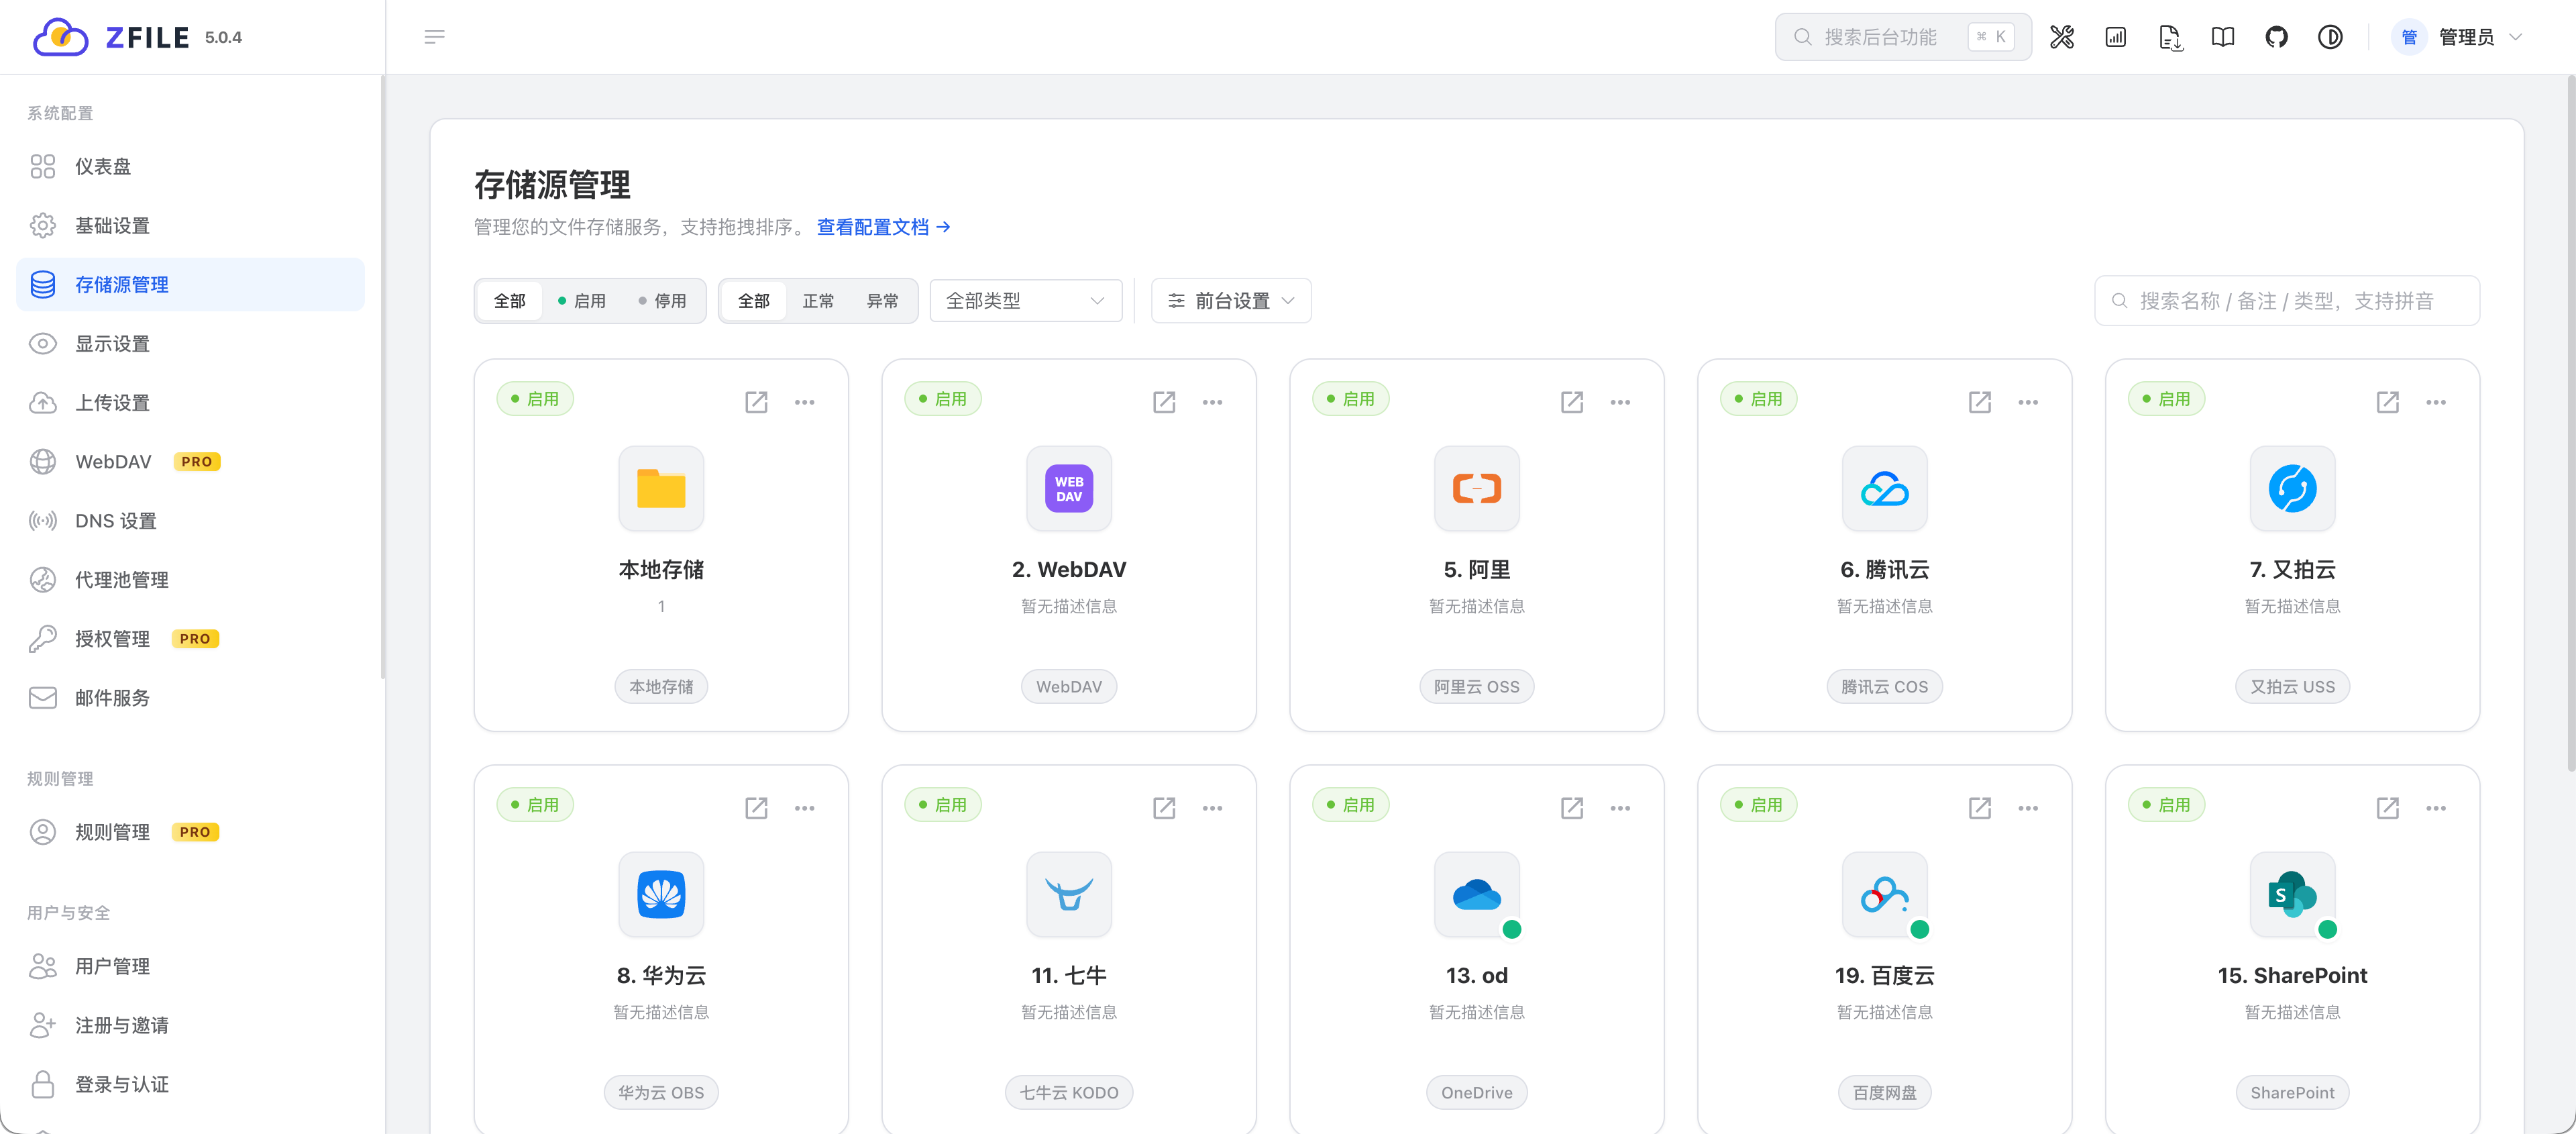
Task: Open the external link icon on the 5. 阿里 card
Action: 1571,402
